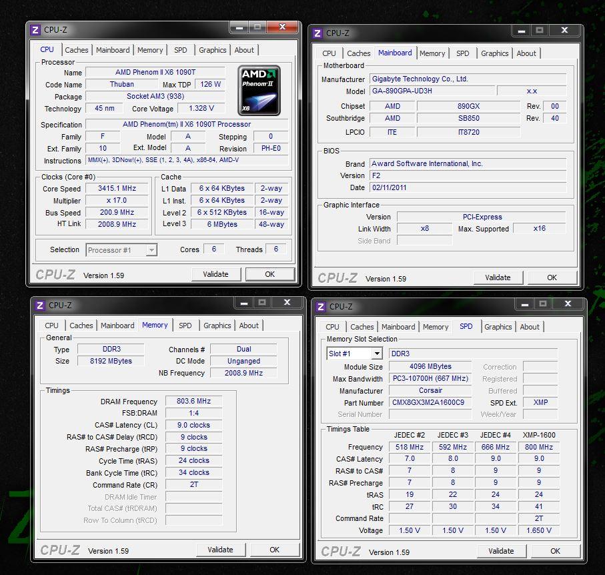Click the Manufacturer field Gigabyte Technology Co., Ltd.

coord(468,79)
